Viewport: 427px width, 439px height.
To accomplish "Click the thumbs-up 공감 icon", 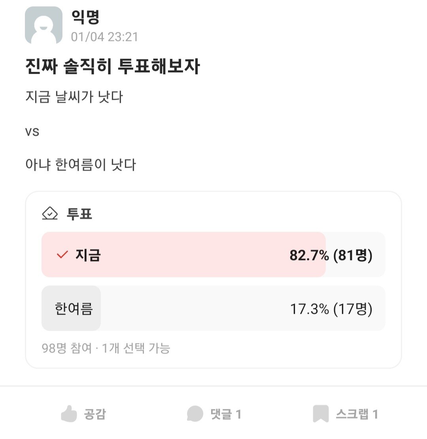I will [69, 414].
